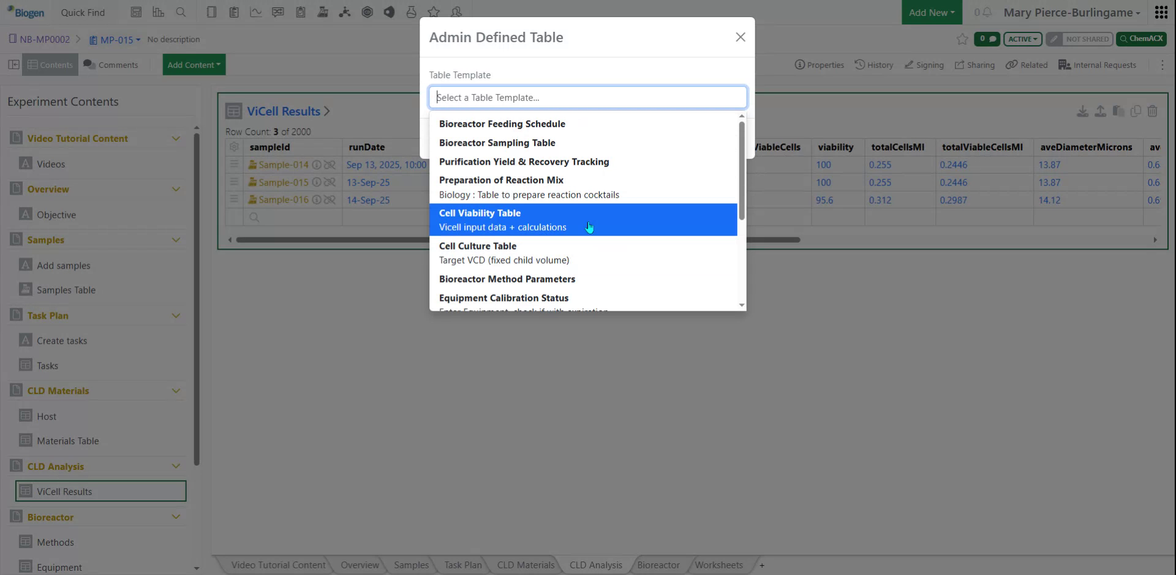Screen dimensions: 1176x575
Task: Collapse the Samples section in Experiment Contents
Action: coord(176,239)
